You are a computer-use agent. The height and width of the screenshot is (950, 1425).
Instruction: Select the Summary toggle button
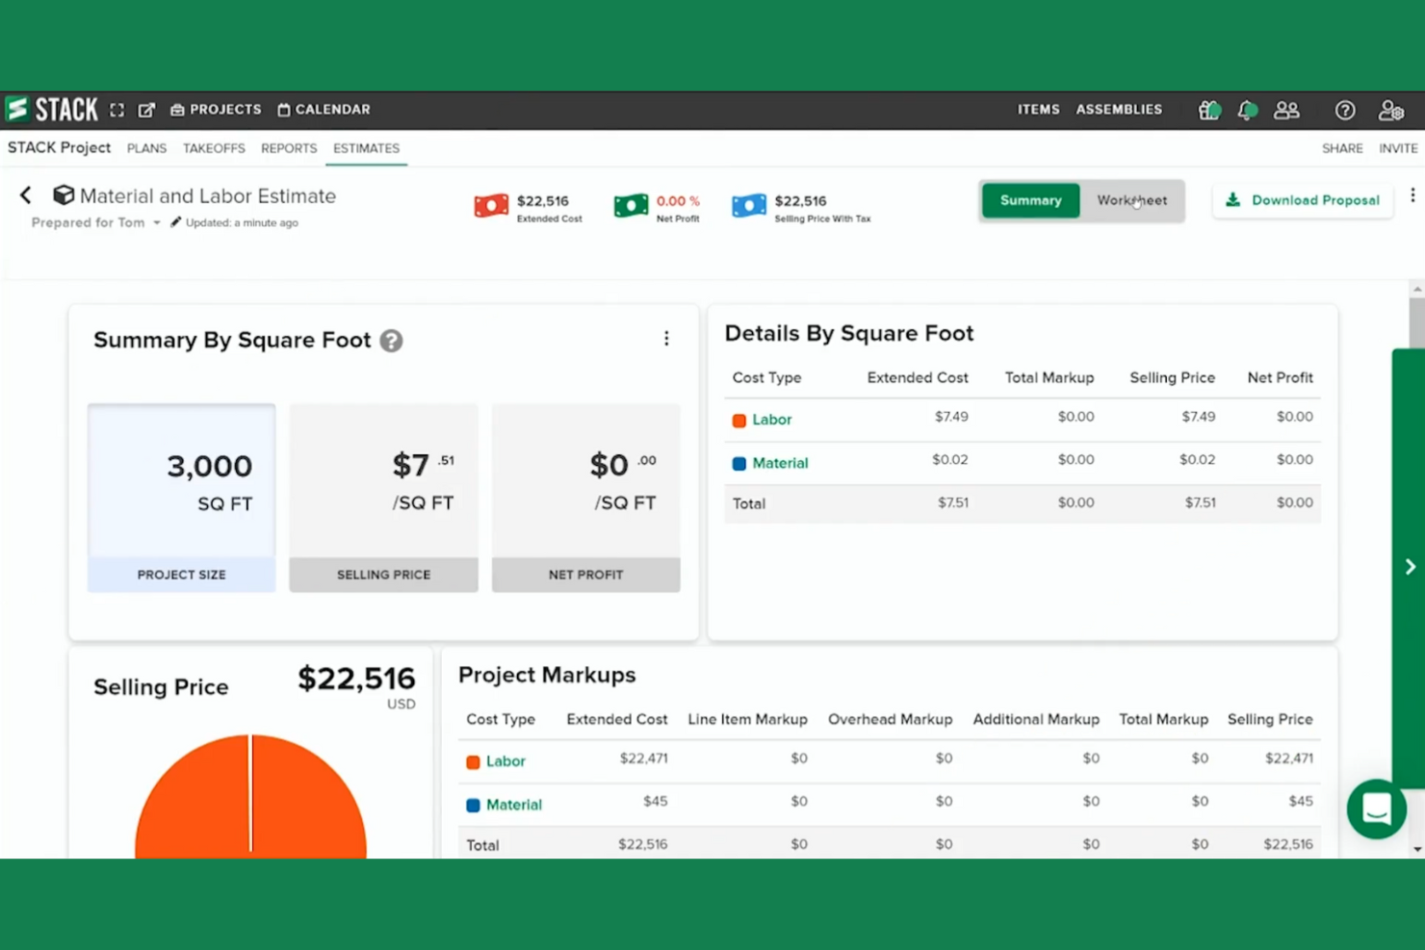pyautogui.click(x=1030, y=200)
